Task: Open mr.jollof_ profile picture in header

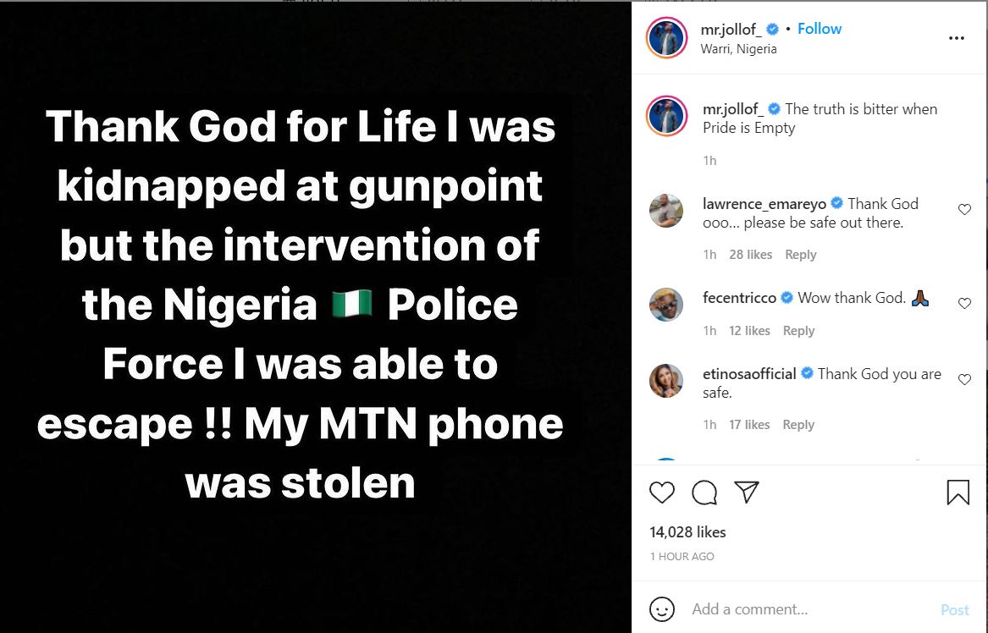Action: pos(666,38)
